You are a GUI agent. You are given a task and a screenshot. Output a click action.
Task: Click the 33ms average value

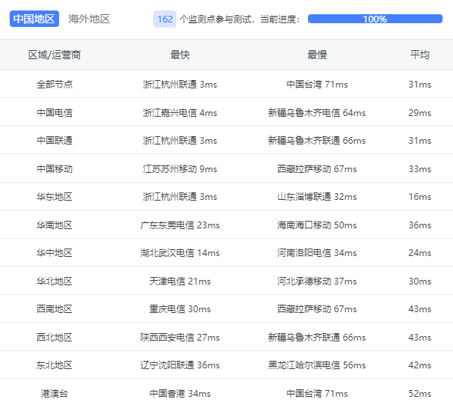coord(420,168)
